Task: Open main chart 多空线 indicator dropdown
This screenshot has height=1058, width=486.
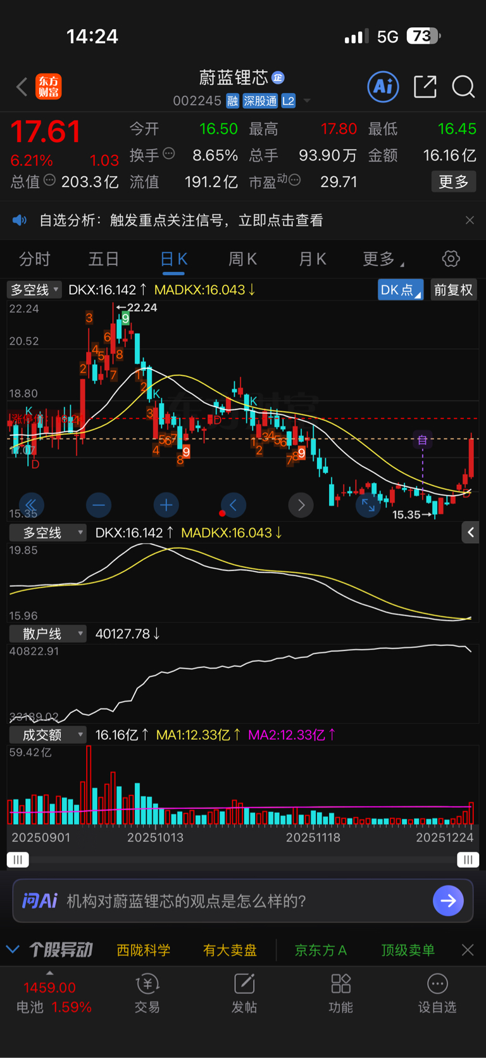Action: click(34, 290)
